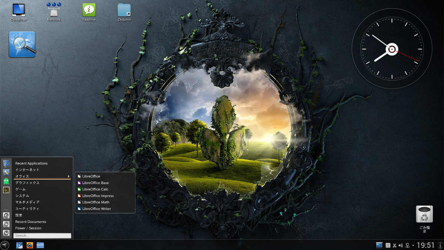Click the circular arrow icon in menu sidebar
The image size is (444, 250).
tap(6, 215)
